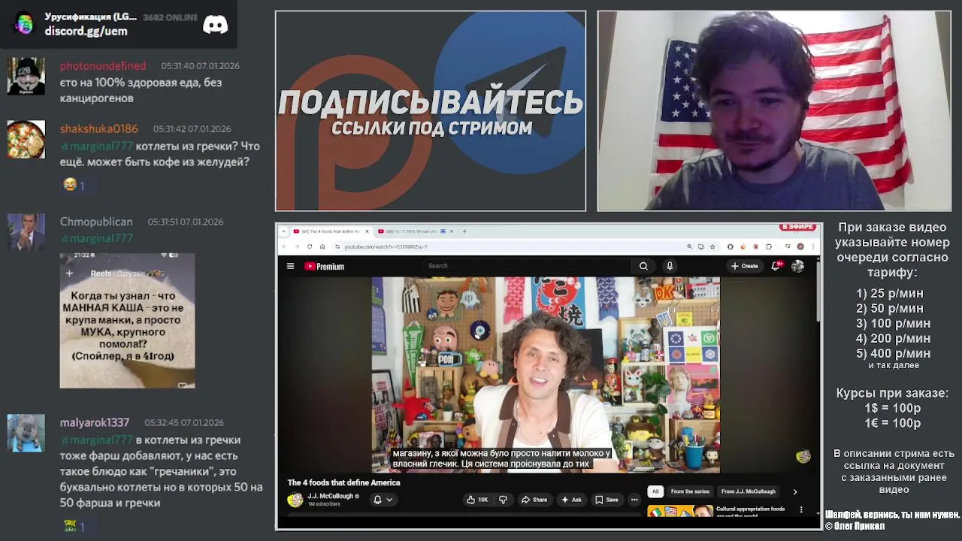Image resolution: width=962 pixels, height=541 pixels.
Task: Select 'From the series' chip
Action: (x=690, y=491)
